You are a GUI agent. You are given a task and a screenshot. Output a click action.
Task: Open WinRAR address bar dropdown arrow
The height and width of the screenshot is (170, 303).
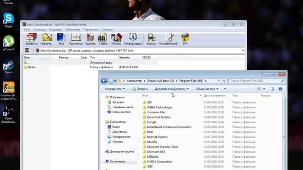tap(243, 51)
